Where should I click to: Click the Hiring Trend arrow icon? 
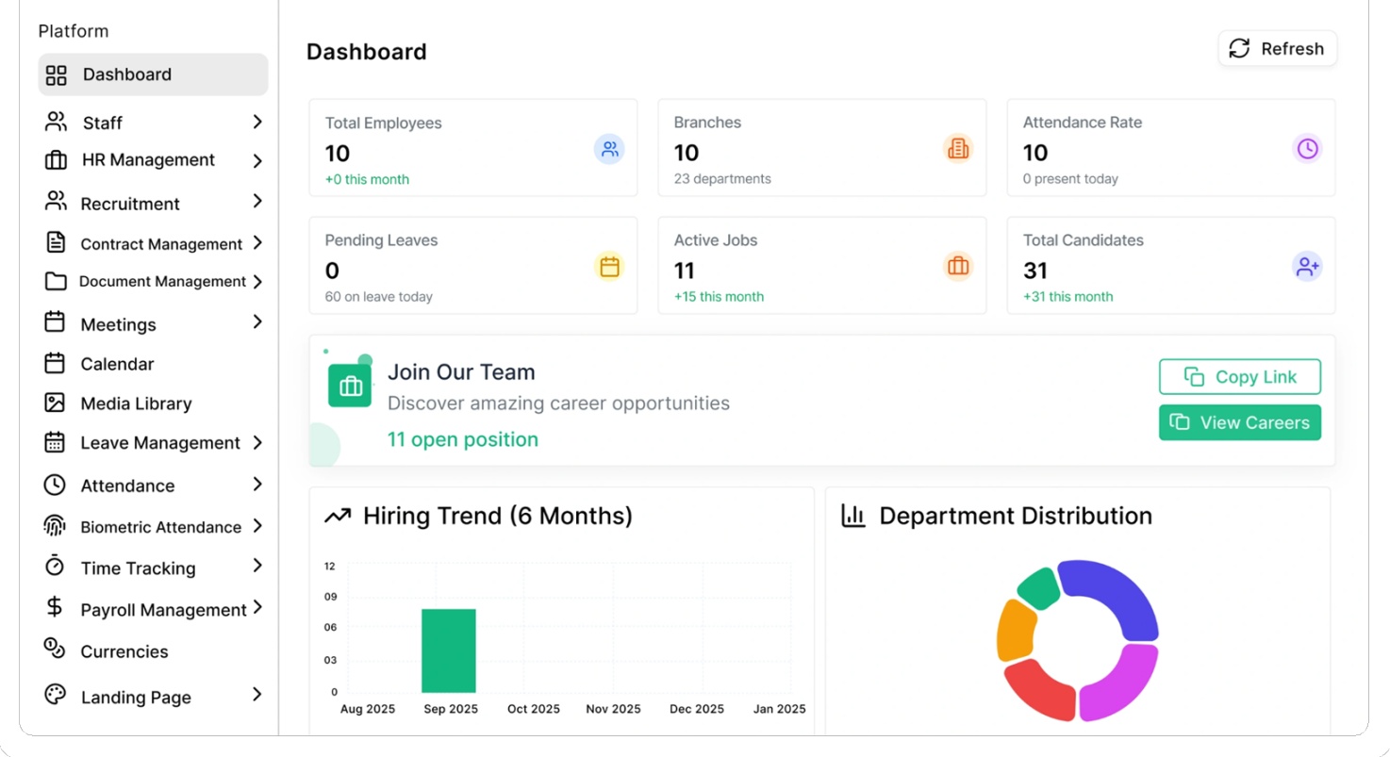click(x=338, y=516)
